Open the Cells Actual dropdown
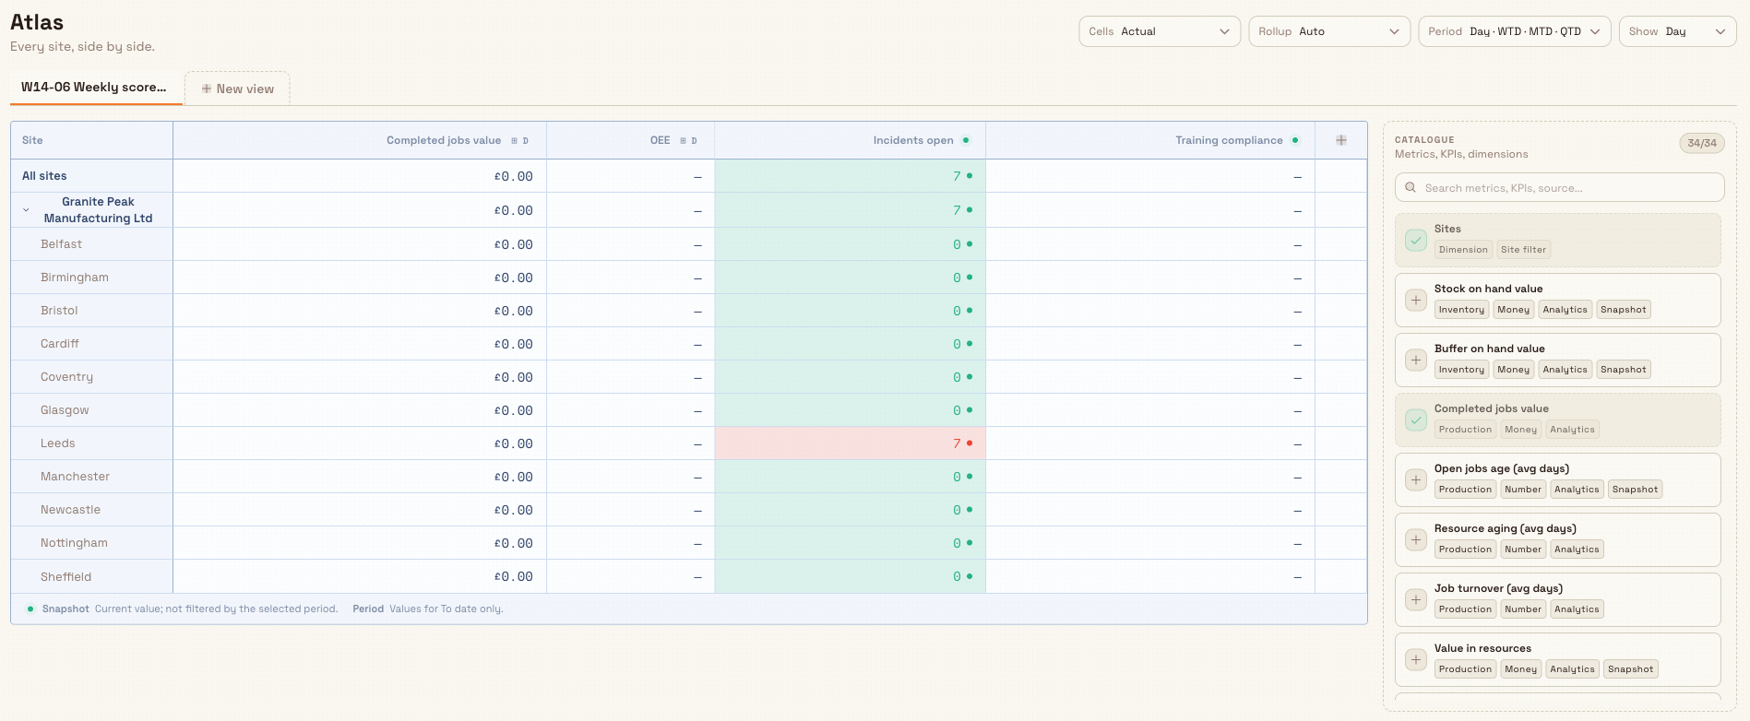1750x721 pixels. tap(1160, 31)
